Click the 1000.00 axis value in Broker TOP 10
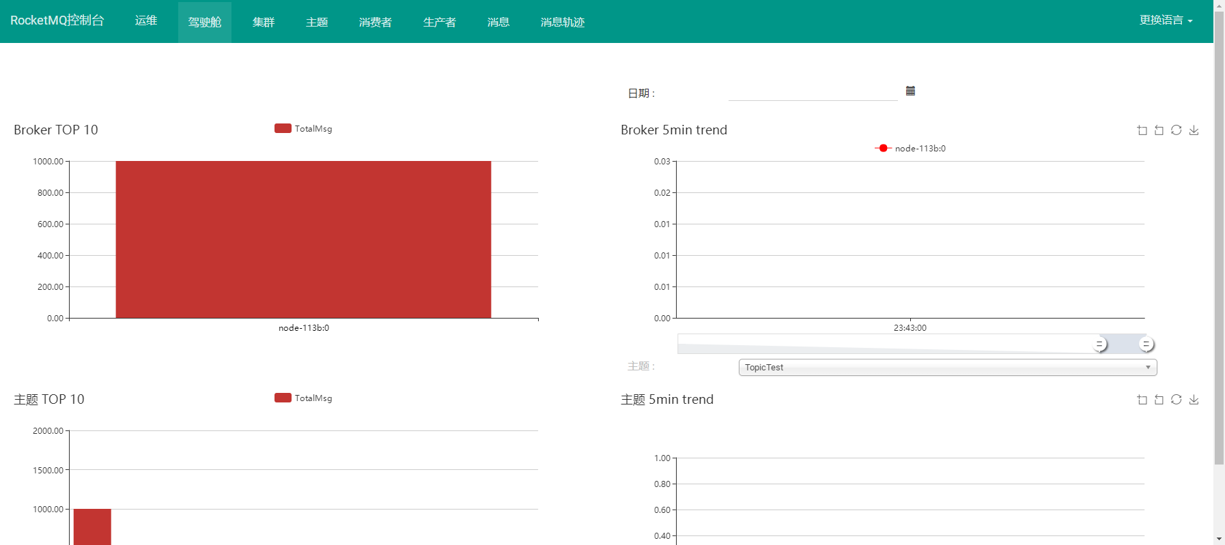The height and width of the screenshot is (545, 1225). (x=48, y=162)
